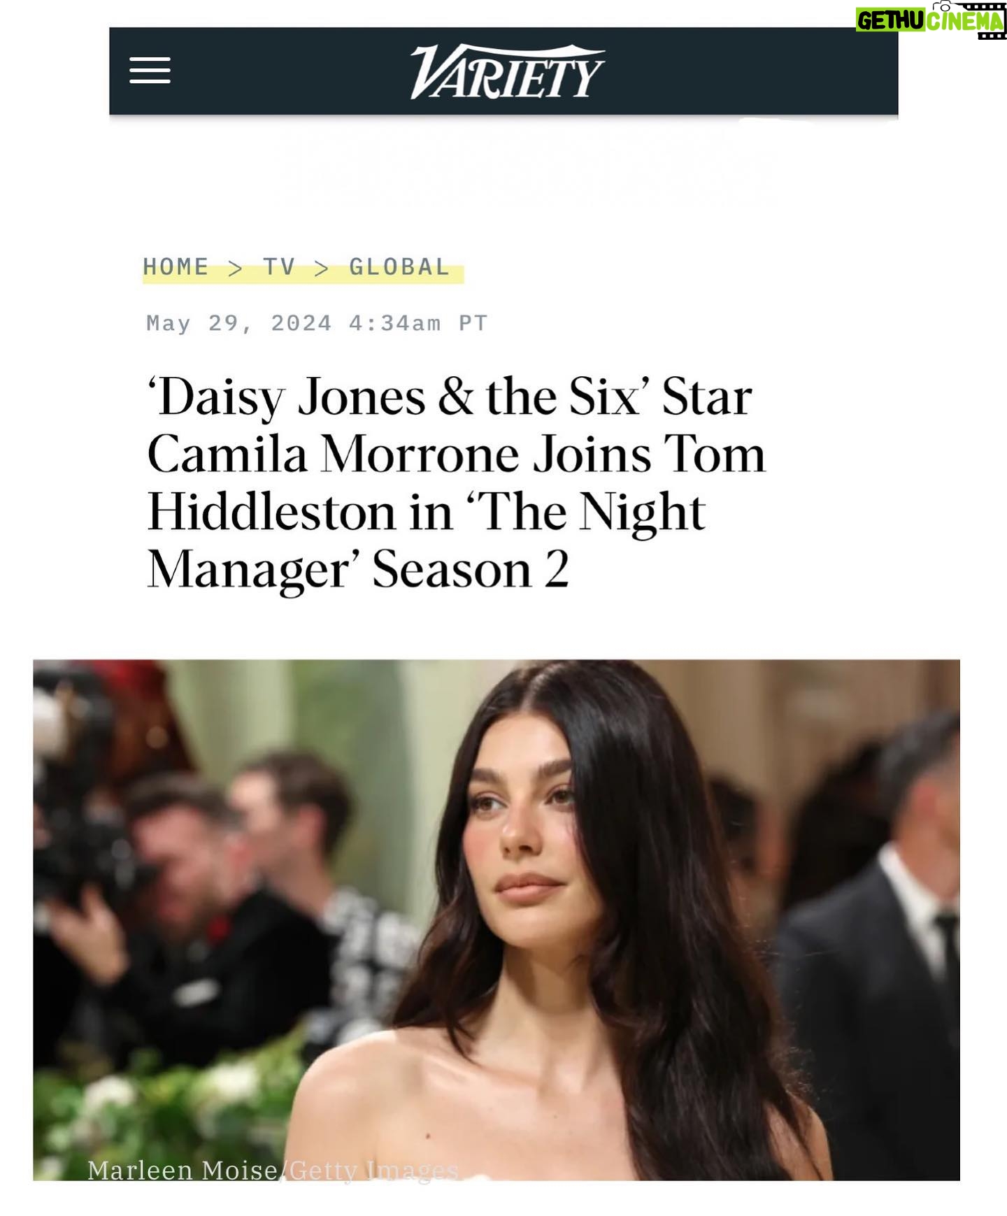This screenshot has width=1007, height=1216.
Task: Click 'Camila Morrone' in the headline
Action: [x=334, y=455]
